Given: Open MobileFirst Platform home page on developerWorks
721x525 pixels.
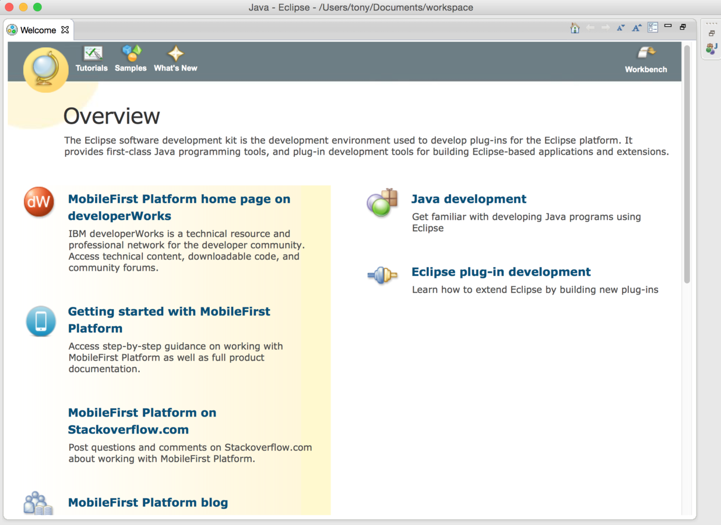Looking at the screenshot, I should pyautogui.click(x=179, y=207).
